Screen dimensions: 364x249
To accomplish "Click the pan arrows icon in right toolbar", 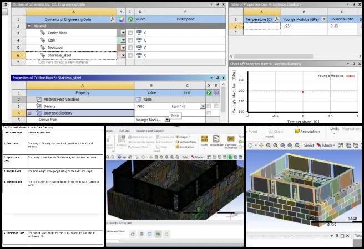I will pos(261,146).
